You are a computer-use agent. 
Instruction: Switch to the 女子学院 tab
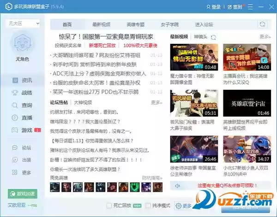pos(170,24)
